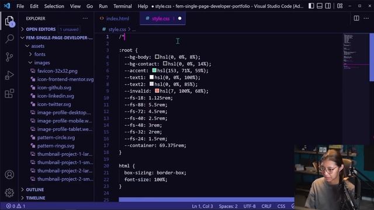Change encoding via UTF-8
The width and height of the screenshot is (374, 210).
(x=250, y=206)
